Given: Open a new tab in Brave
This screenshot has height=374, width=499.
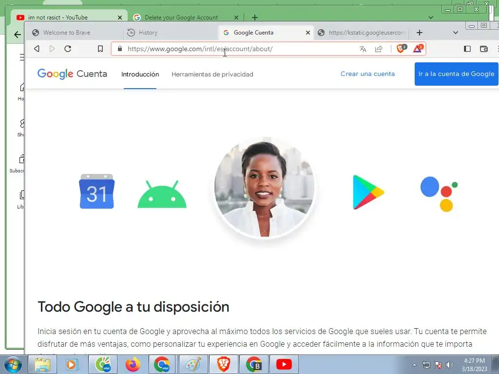Looking at the screenshot, I should [420, 33].
